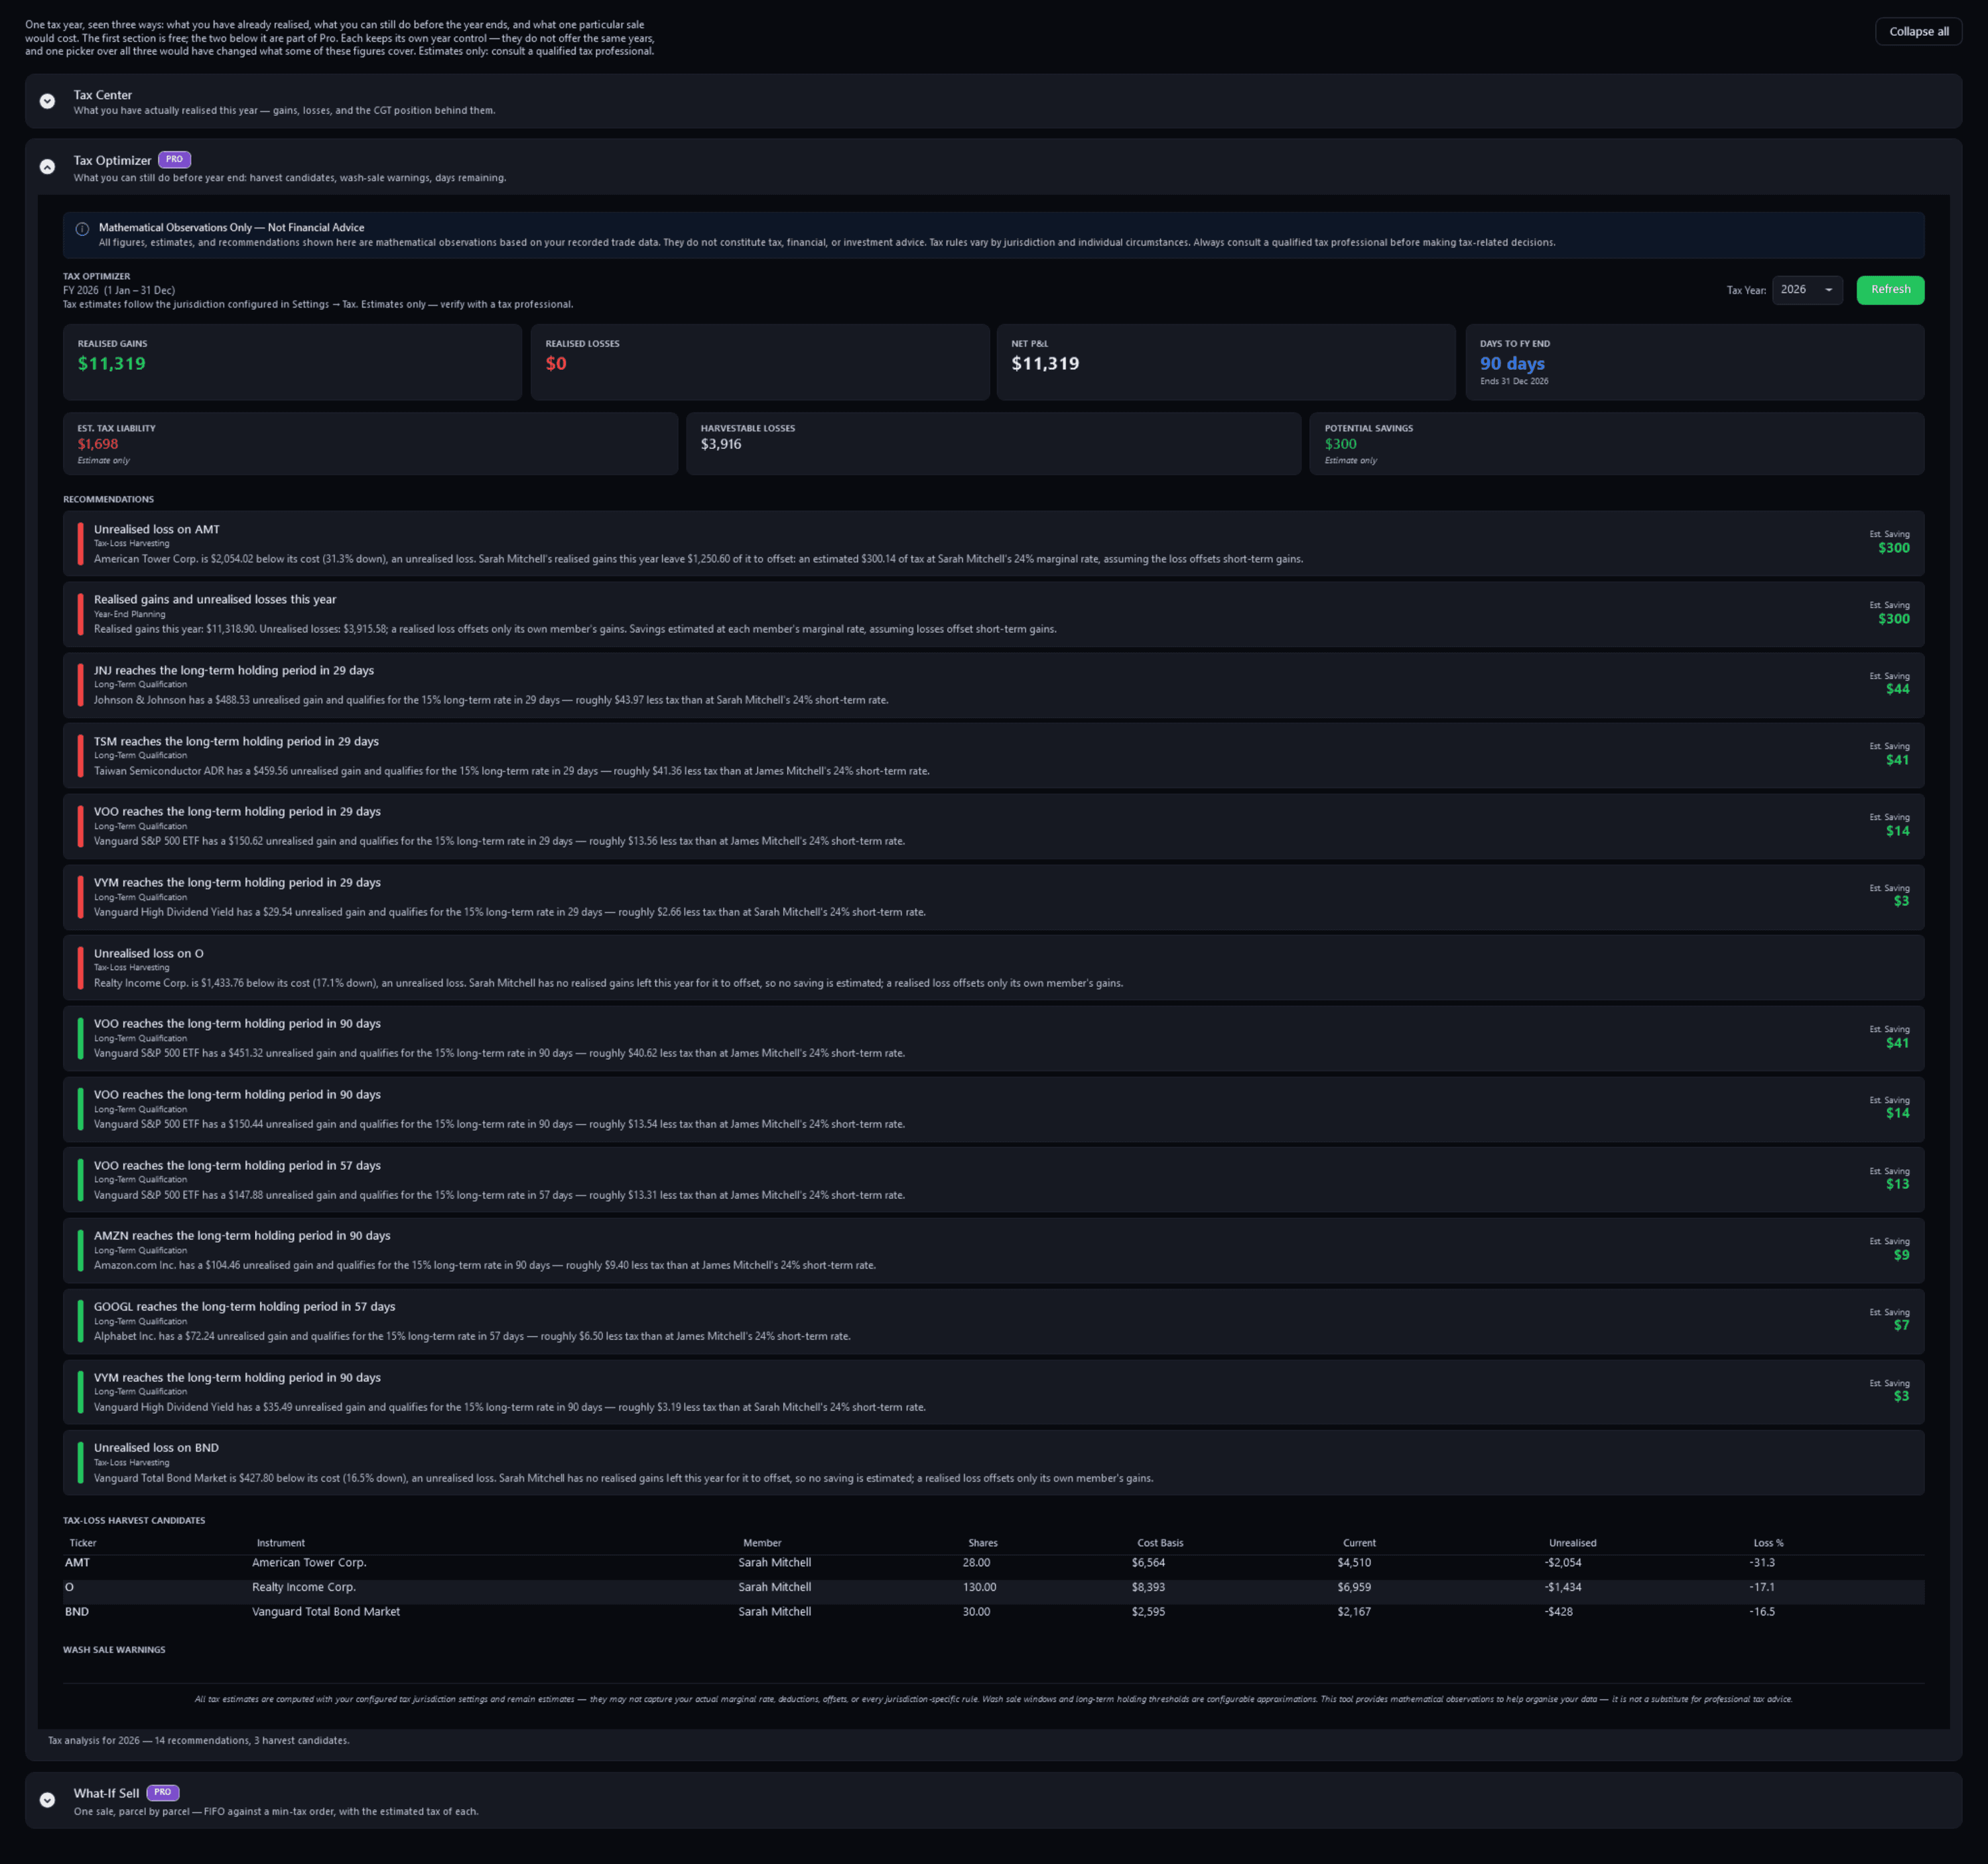Open JNJ reaches long-term holding period recommendation
Viewport: 1988px width, 1864px height.
pyautogui.click(x=992, y=685)
